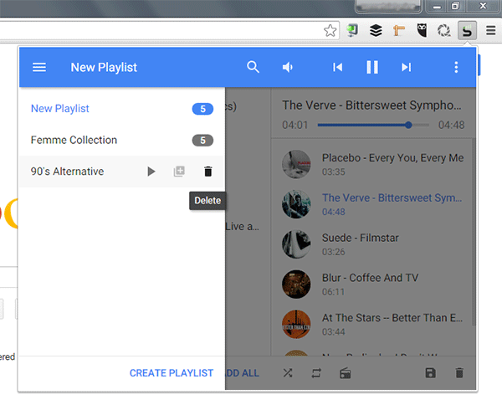Open the three-dot more options menu

(456, 67)
